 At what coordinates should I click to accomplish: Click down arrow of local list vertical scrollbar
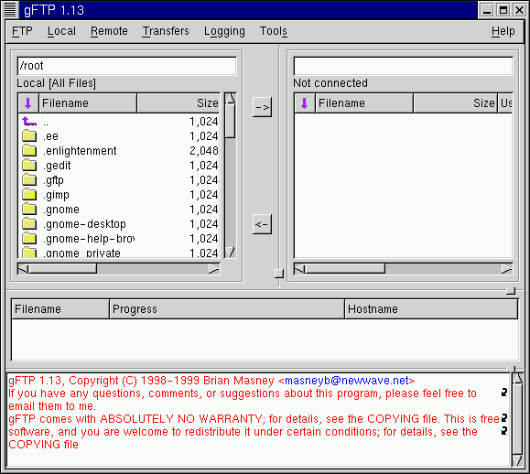pyautogui.click(x=231, y=252)
